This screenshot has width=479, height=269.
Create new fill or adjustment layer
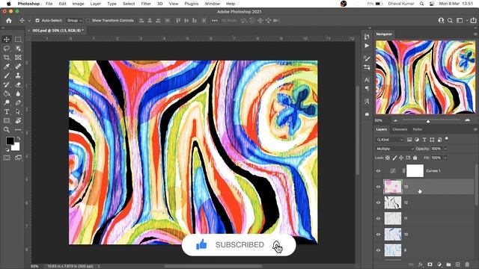pyautogui.click(x=439, y=265)
